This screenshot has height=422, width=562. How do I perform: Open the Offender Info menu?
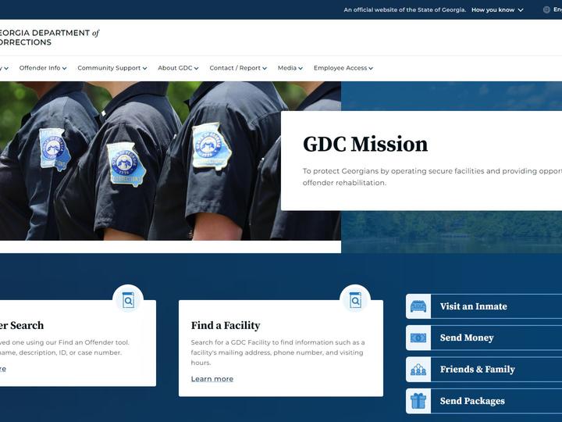(x=43, y=68)
